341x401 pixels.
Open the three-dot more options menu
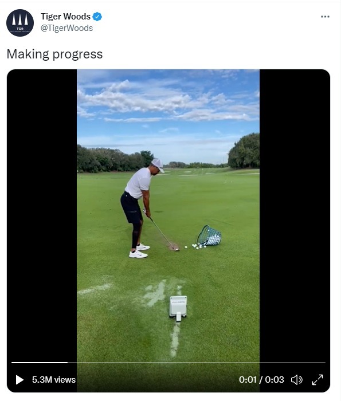click(x=325, y=17)
